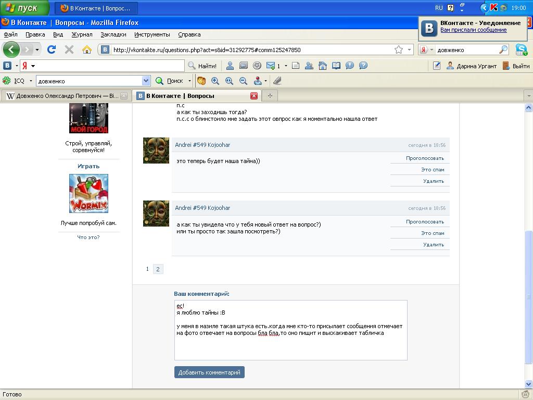This screenshot has height=400, width=533.
Task: Click Это спам on the 'а как ты увидела' comment
Action: pyautogui.click(x=433, y=233)
